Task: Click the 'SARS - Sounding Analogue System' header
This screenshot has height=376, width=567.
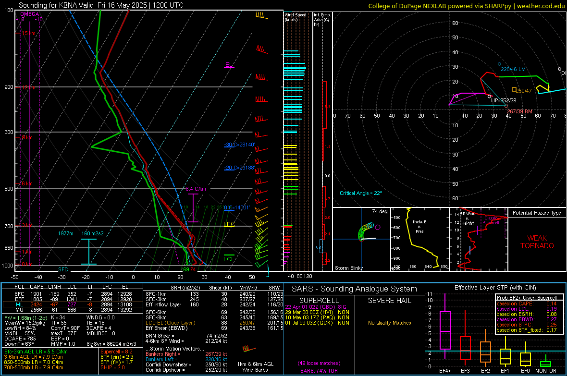Action: [x=354, y=289]
